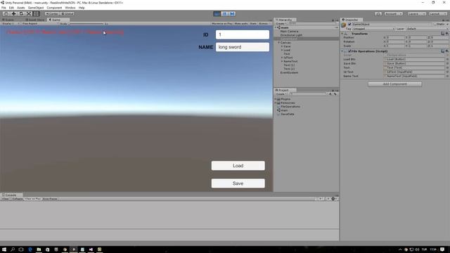Open the GameObject menu
450x253 pixels.
coord(36,8)
